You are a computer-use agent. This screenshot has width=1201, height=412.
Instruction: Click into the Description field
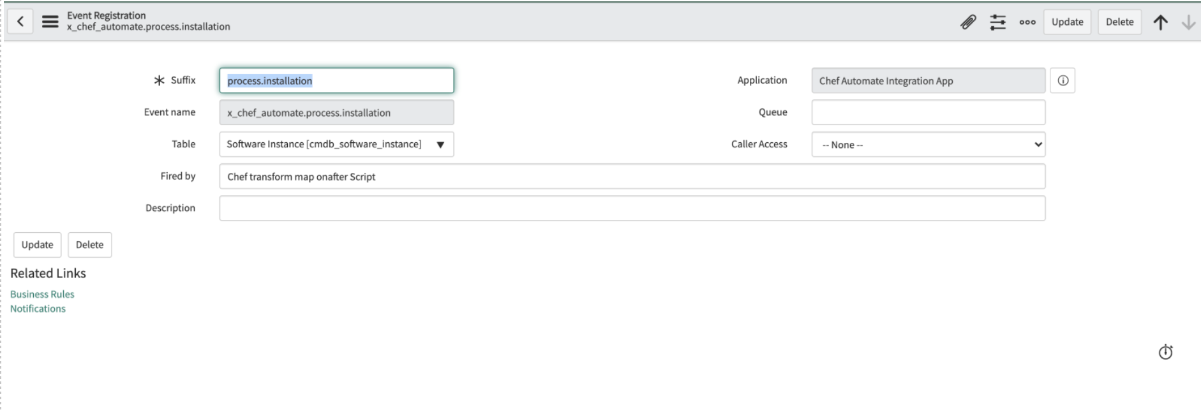632,209
